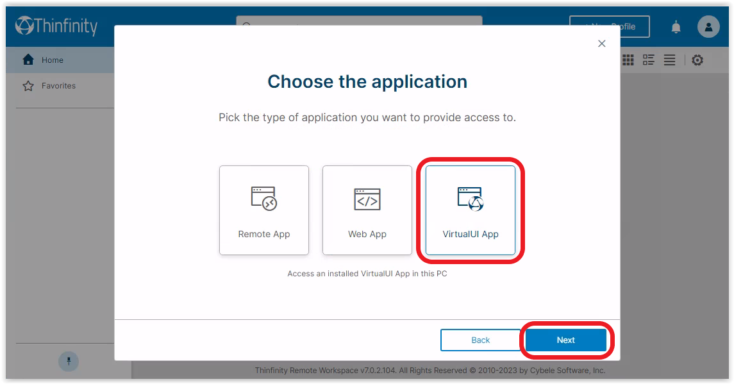Close the Choose the application dialog

[x=602, y=44]
